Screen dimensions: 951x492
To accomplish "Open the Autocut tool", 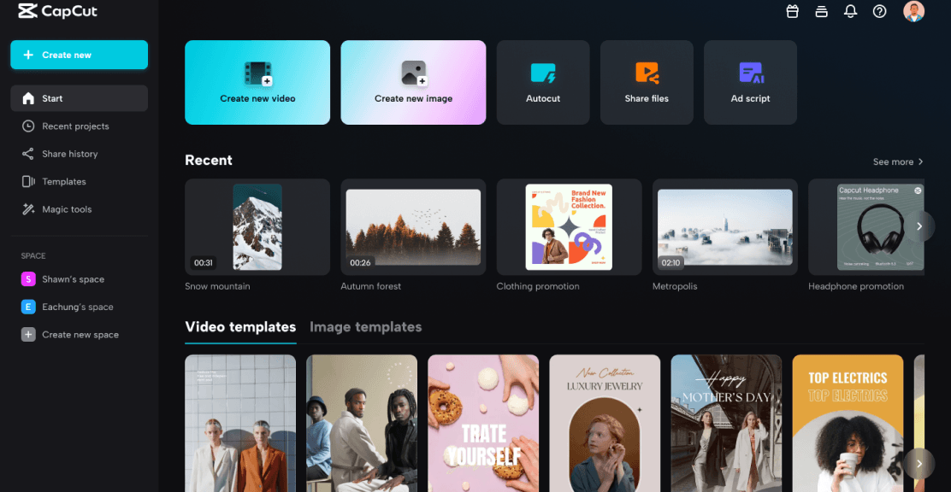I will click(543, 82).
